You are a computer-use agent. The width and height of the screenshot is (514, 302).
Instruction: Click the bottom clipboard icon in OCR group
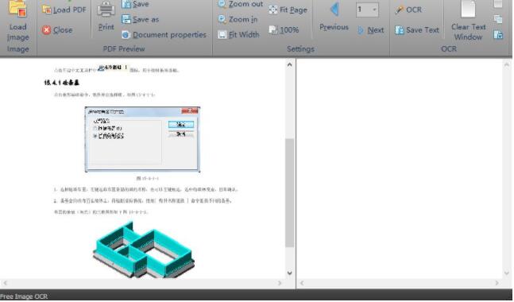(x=498, y=34)
